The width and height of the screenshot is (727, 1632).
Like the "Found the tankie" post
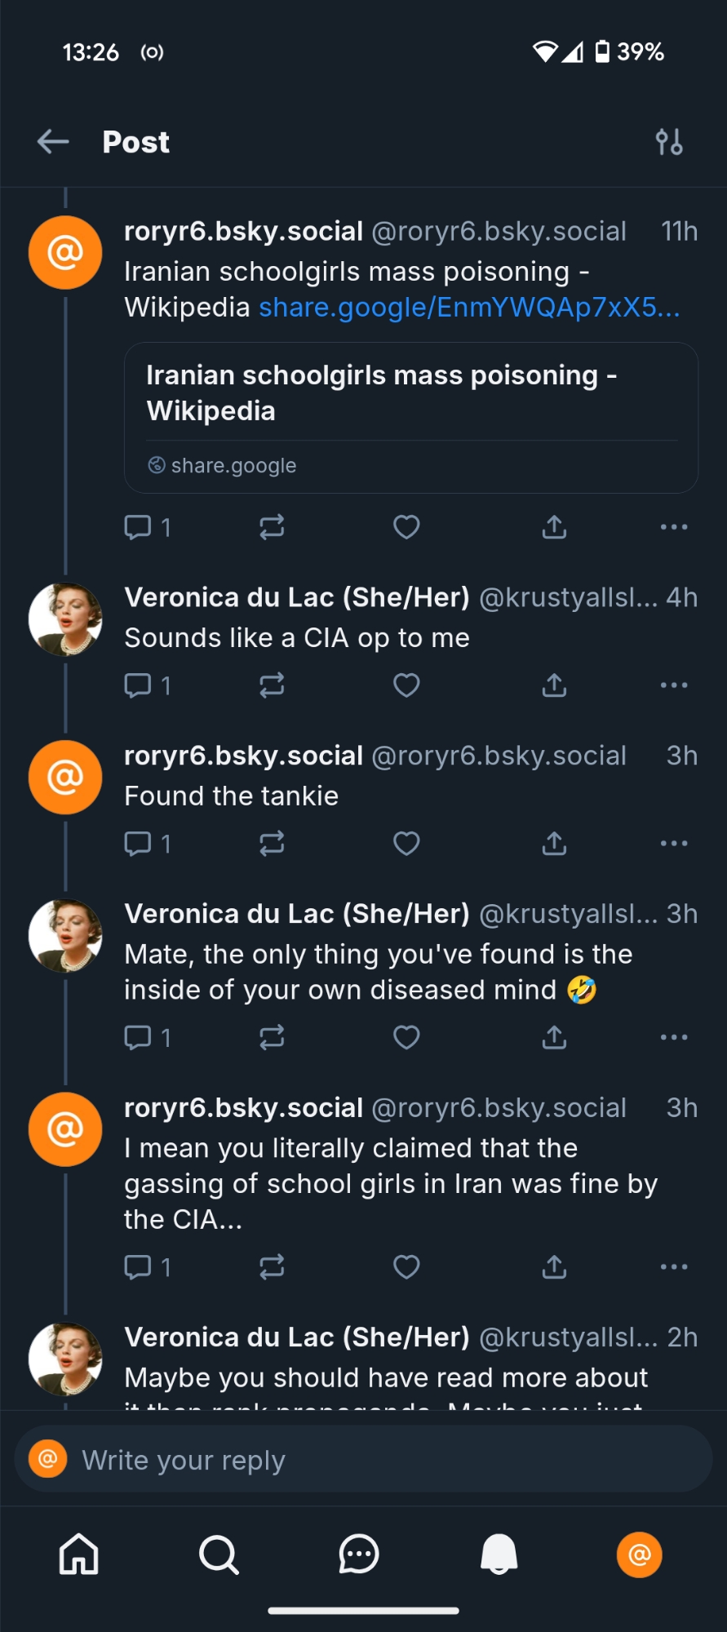coord(406,843)
